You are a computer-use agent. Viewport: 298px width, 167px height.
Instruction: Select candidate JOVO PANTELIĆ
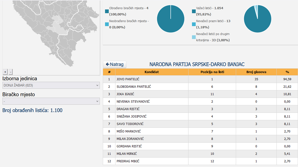[x=128, y=79]
